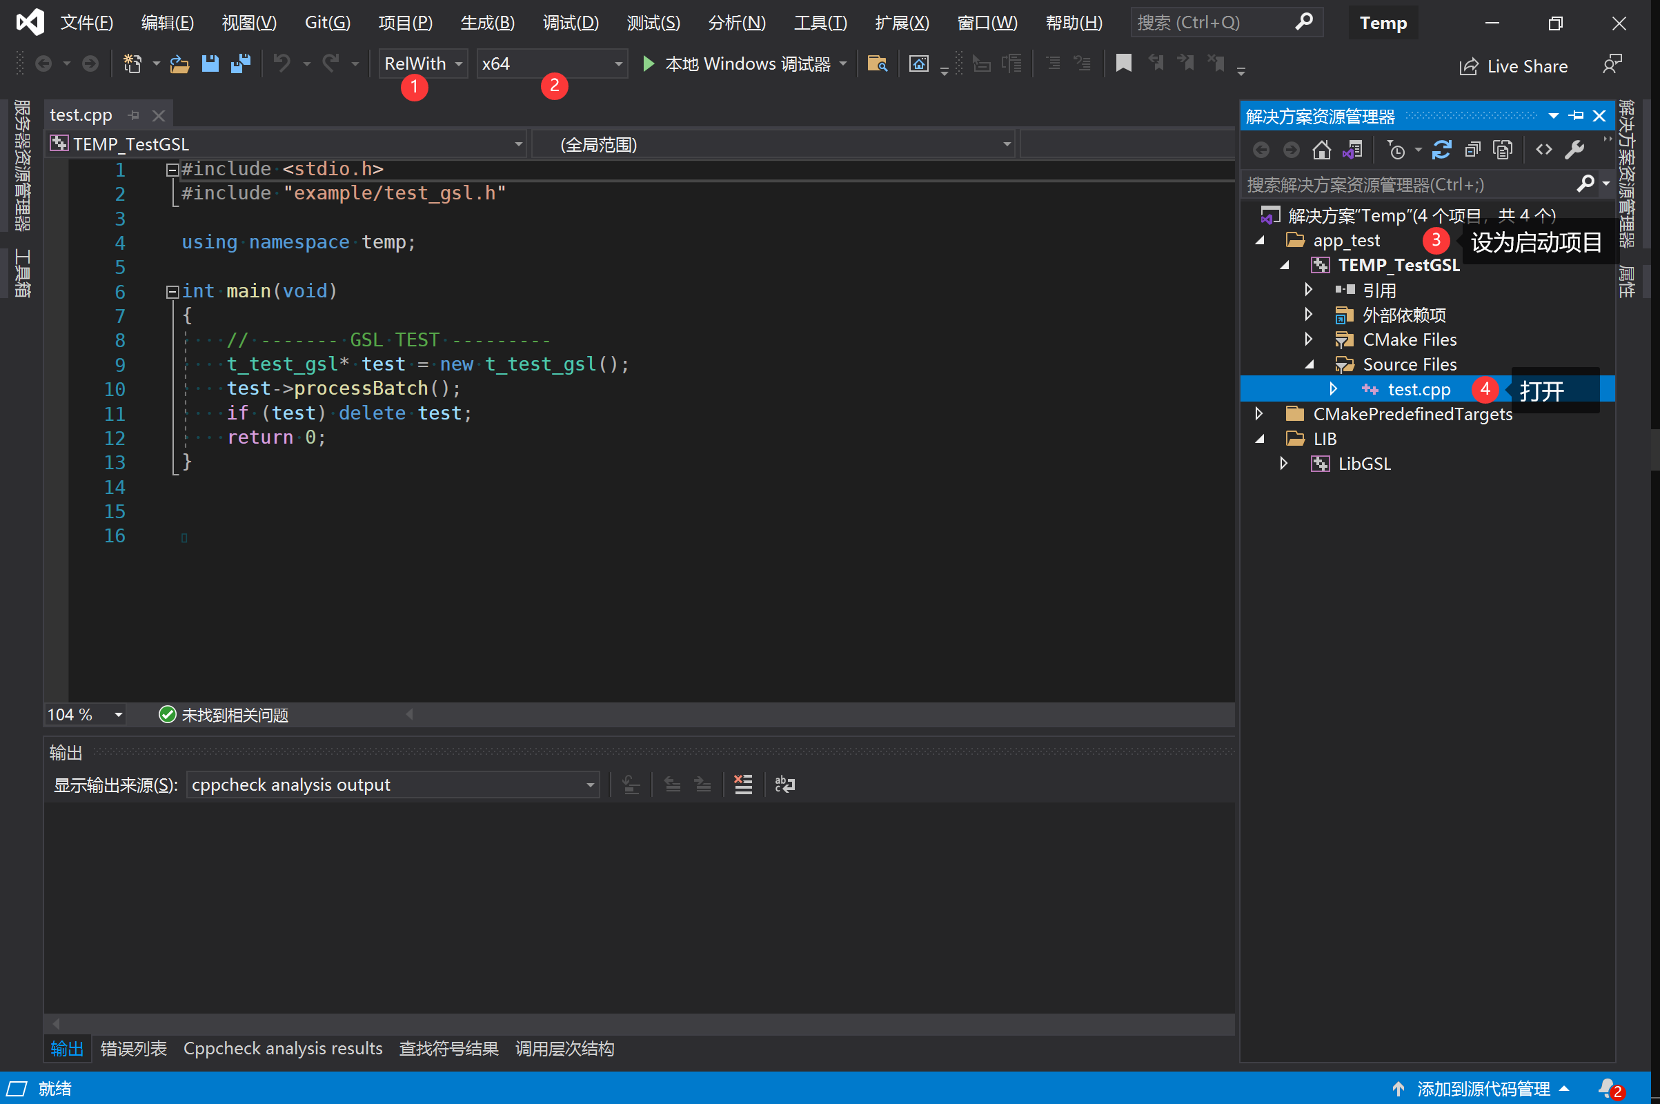Click the New Project icon
The width and height of the screenshot is (1660, 1104).
tap(132, 64)
